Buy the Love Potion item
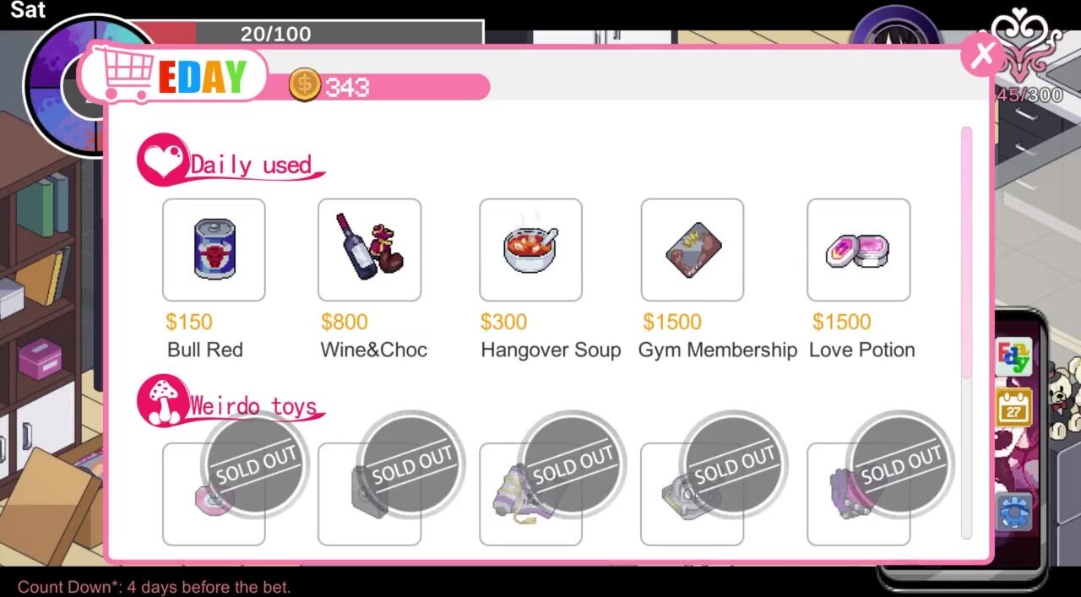1081x597 pixels. [859, 250]
